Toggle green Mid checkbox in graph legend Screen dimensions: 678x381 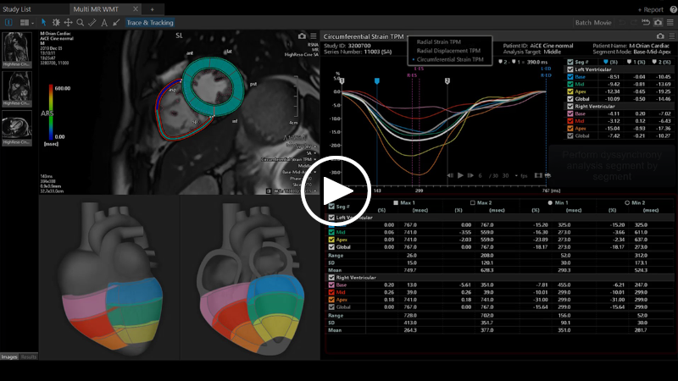(x=570, y=84)
